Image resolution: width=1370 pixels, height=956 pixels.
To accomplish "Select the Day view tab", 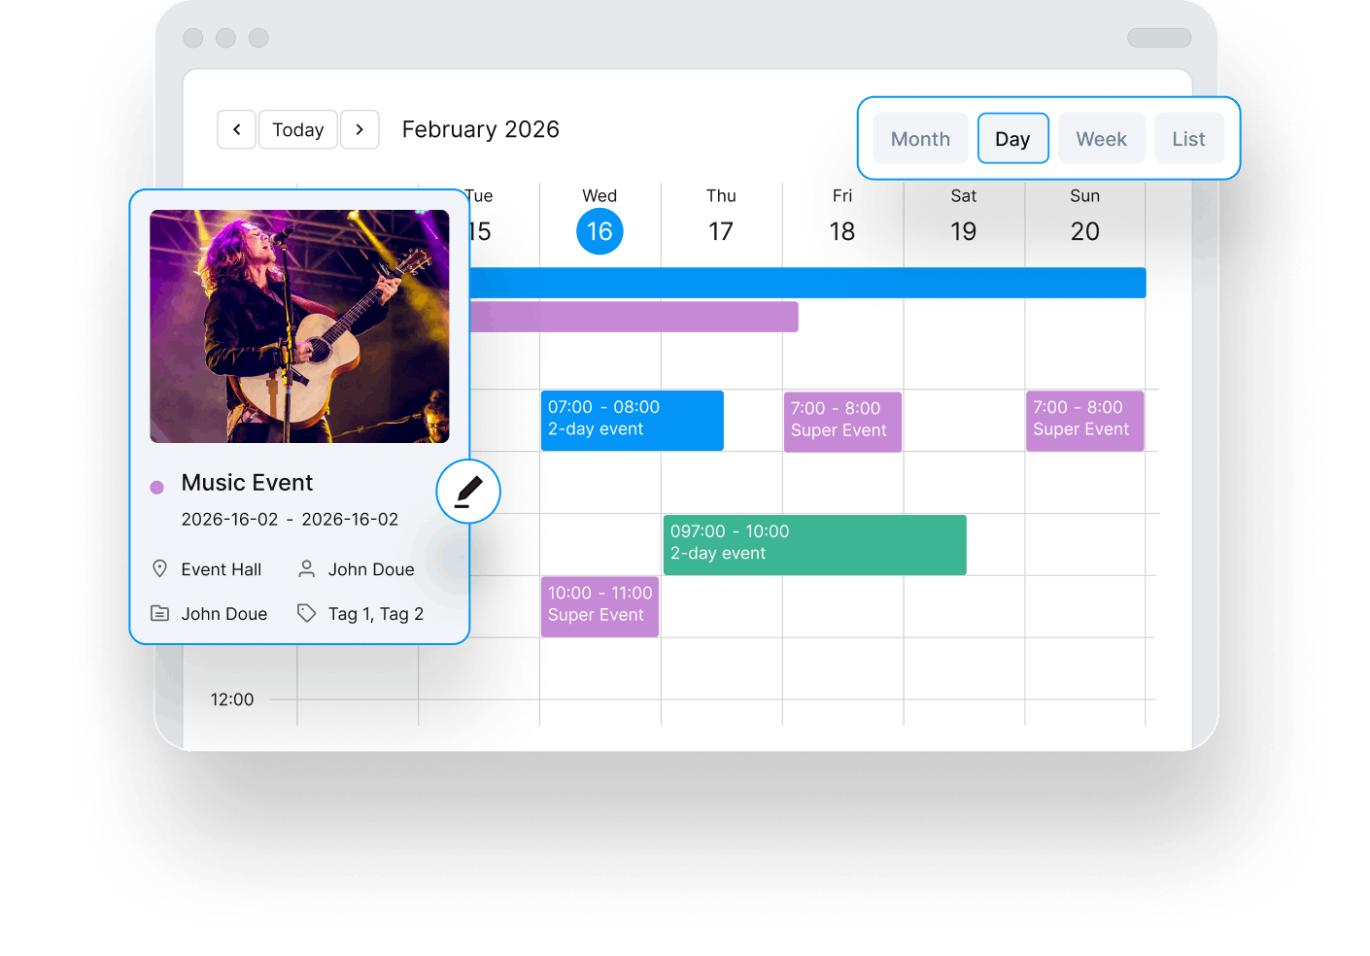I will point(1012,139).
